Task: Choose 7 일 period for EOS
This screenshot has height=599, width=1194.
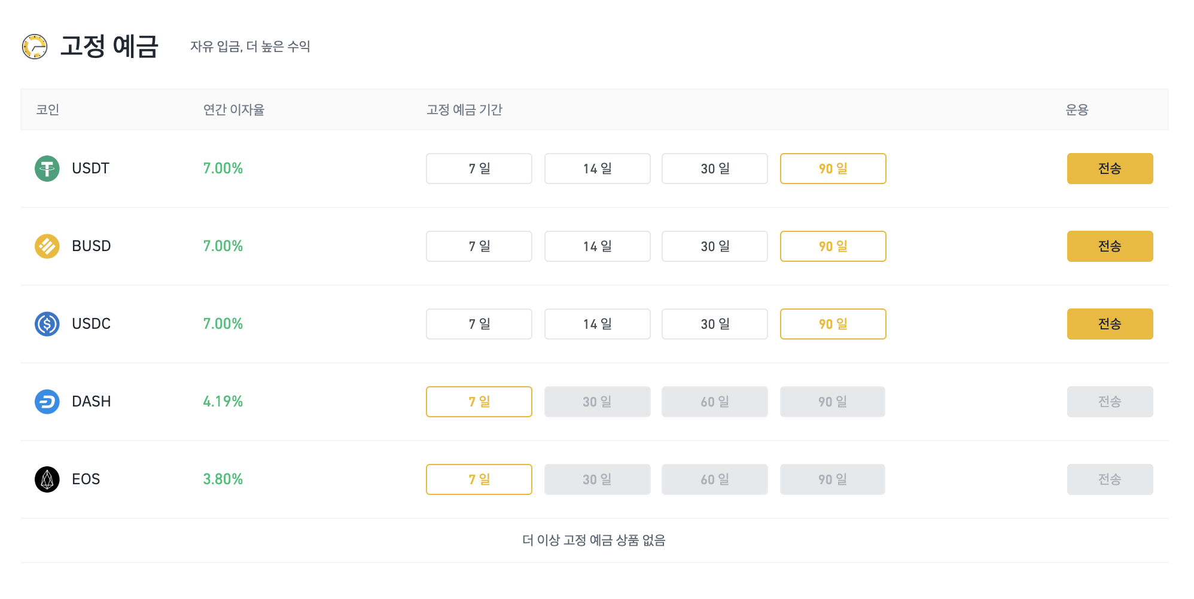Action: point(479,479)
